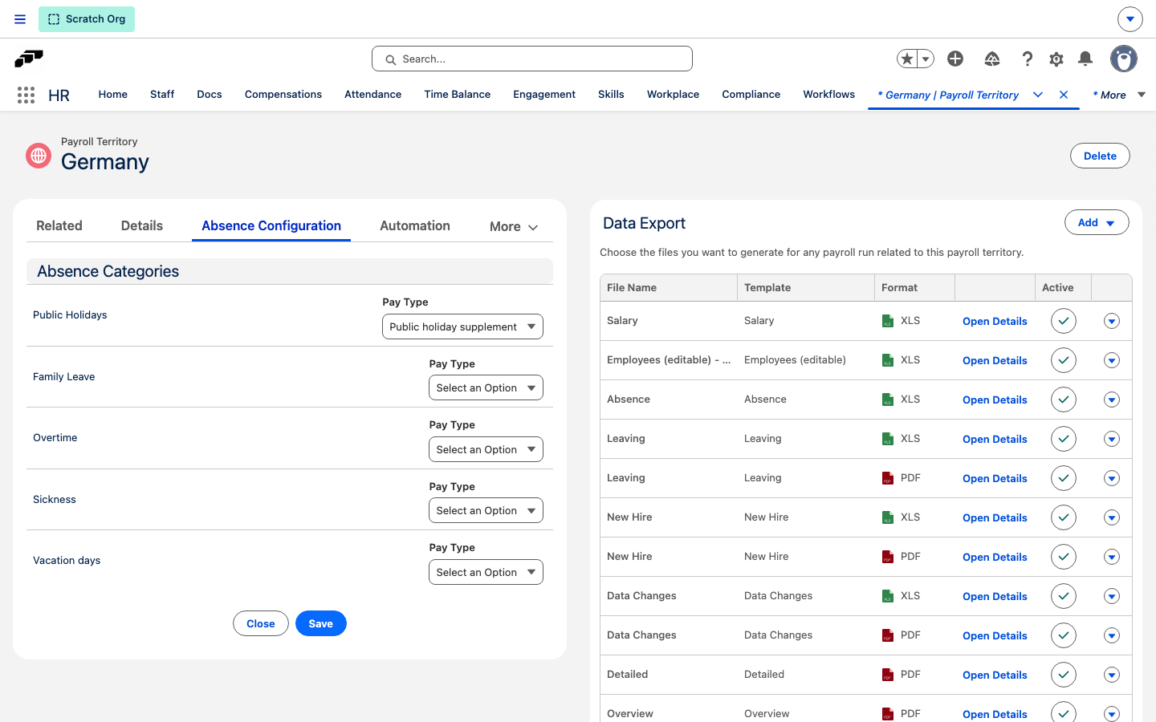The image size is (1156, 722).
Task: Open the Trailhead guidance icon
Action: 992,59
